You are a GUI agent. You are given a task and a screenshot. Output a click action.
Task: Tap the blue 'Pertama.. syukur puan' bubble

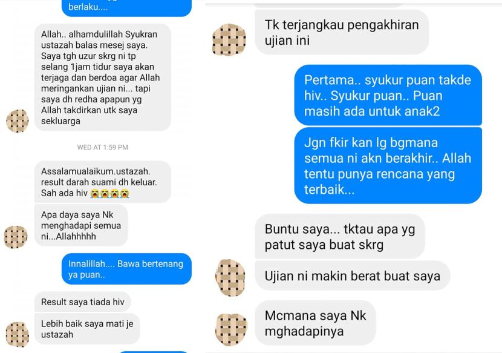click(x=388, y=95)
